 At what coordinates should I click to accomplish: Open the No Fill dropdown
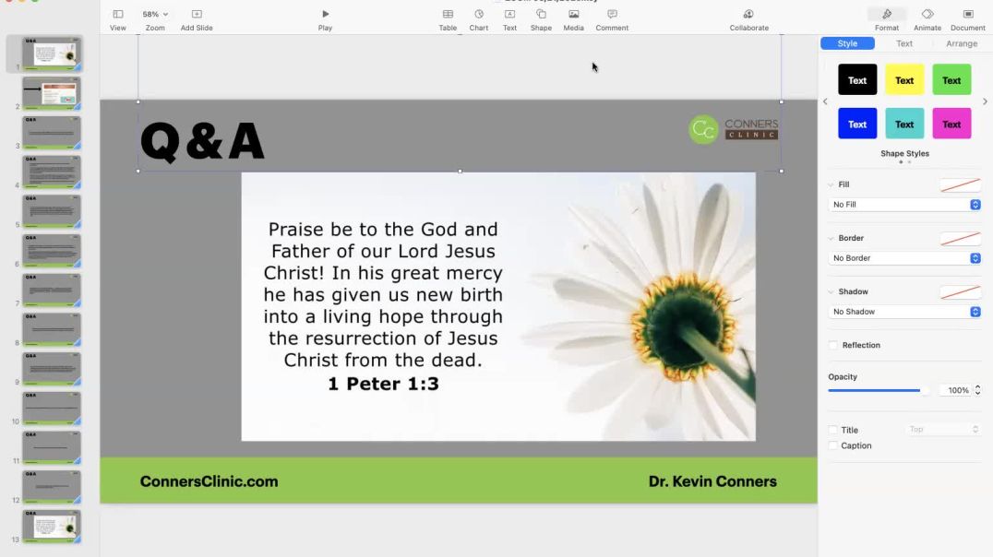904,205
